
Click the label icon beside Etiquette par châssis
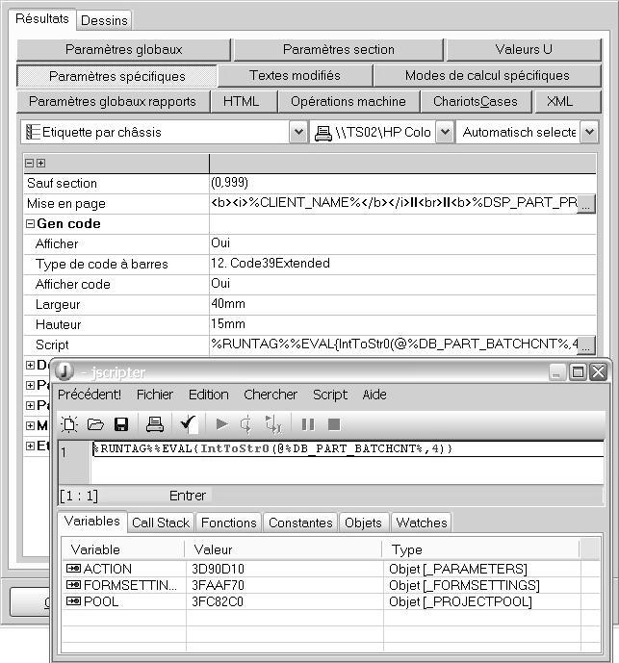point(33,132)
